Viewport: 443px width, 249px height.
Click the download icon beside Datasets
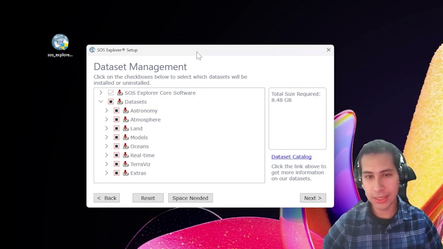pos(120,102)
